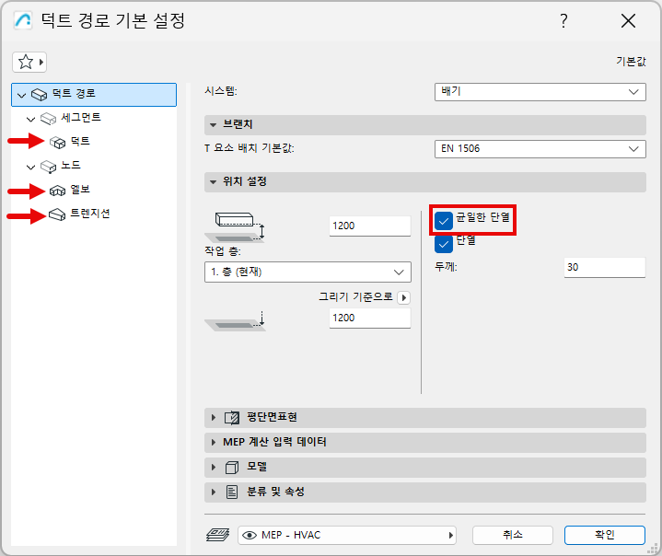Screen dimensions: 662x556
Task: Open the 작업 층 dropdown
Action: pos(308,272)
